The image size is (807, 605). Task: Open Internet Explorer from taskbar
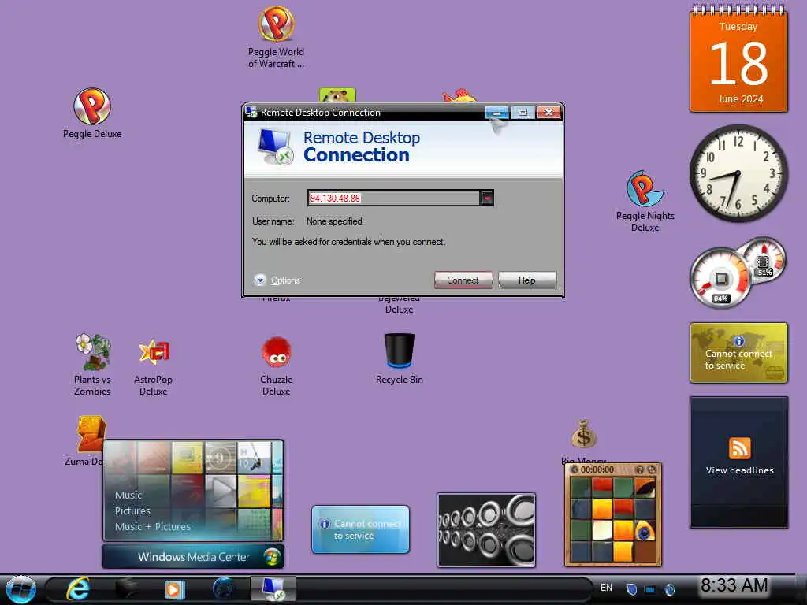pyautogui.click(x=78, y=589)
